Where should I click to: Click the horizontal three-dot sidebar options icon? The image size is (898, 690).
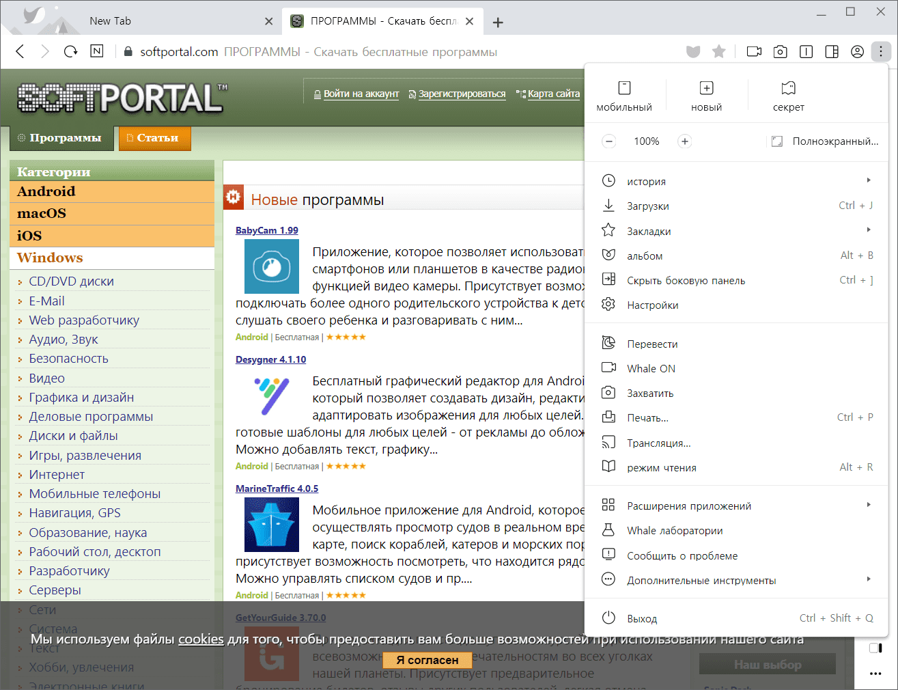tap(875, 674)
